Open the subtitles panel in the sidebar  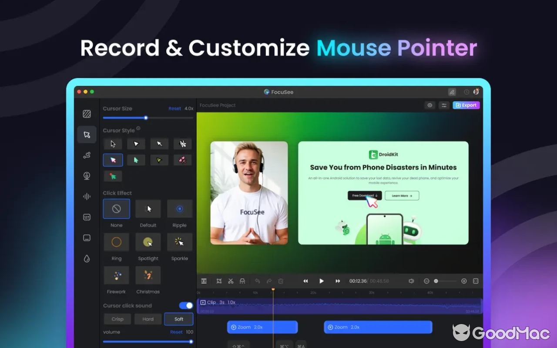point(87,217)
